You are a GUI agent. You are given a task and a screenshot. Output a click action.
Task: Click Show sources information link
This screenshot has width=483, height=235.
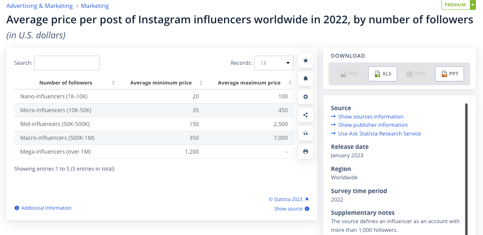371,117
